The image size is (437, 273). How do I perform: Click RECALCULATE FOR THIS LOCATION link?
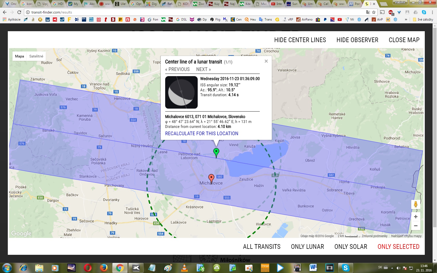point(202,133)
